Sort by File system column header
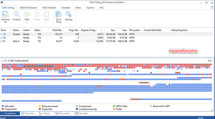The width and height of the screenshot is (215, 119). (x=135, y=30)
